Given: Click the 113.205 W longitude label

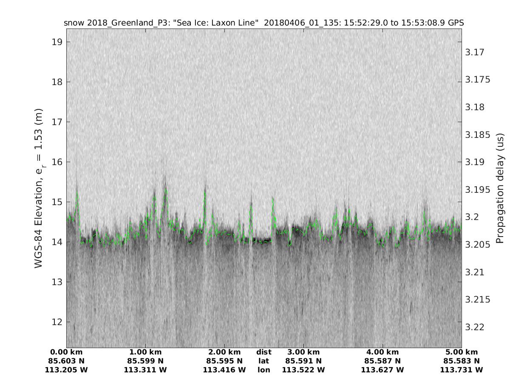Looking at the screenshot, I should point(66,370).
